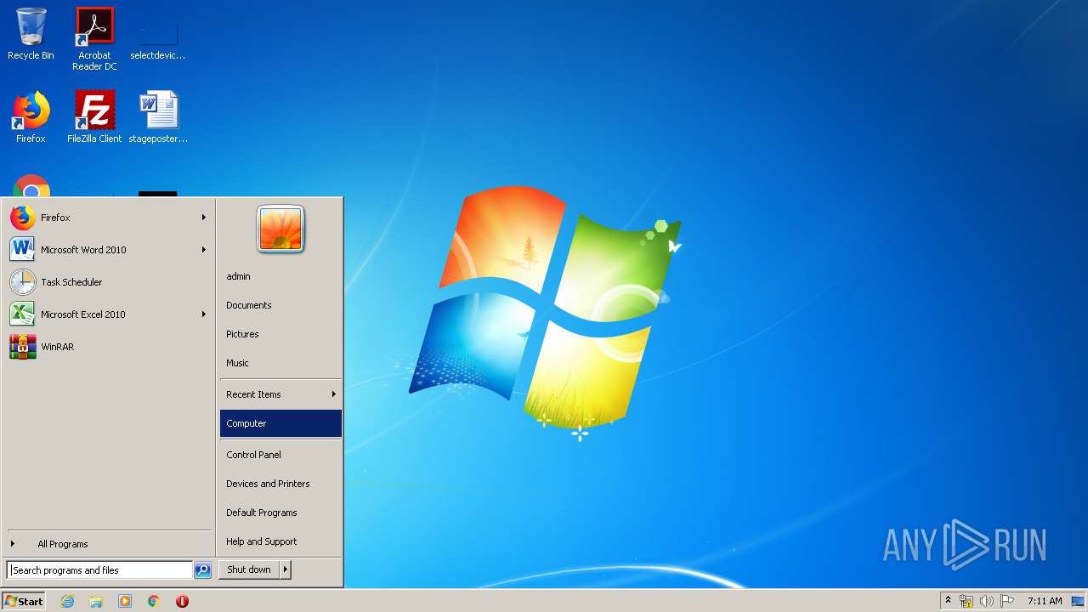Open the stageposter... Word document

(158, 117)
